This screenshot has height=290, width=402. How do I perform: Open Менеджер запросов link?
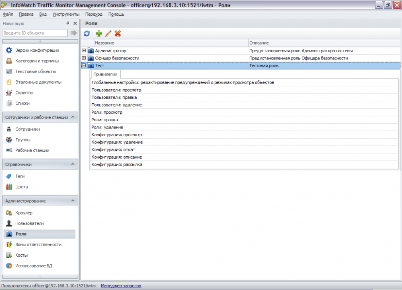pos(121,286)
